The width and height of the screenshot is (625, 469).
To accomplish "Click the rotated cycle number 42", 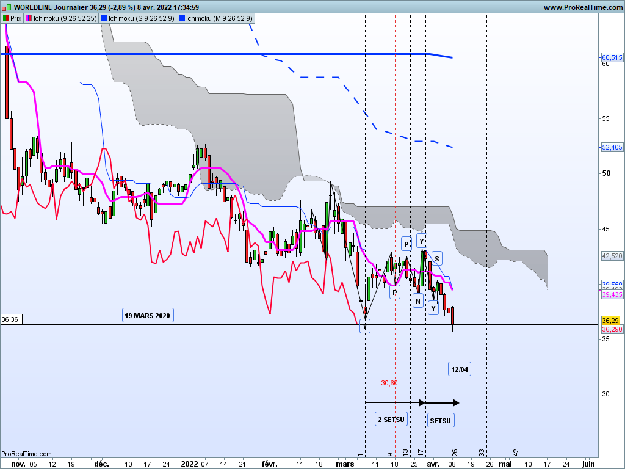I will click(516, 453).
